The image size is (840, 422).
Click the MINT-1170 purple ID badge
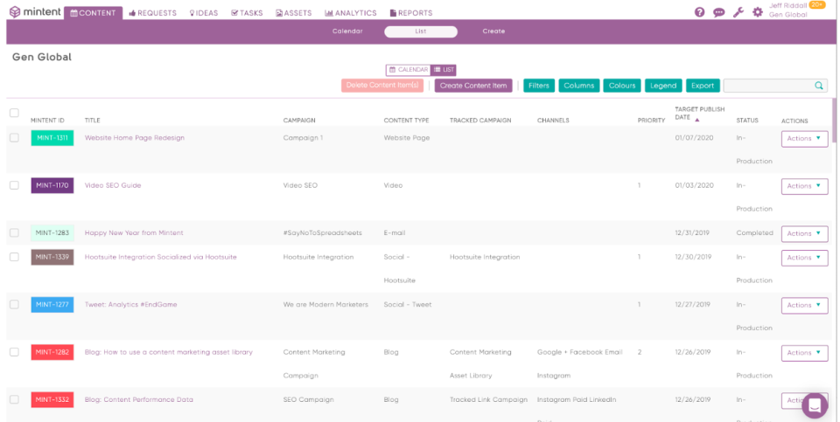(52, 185)
